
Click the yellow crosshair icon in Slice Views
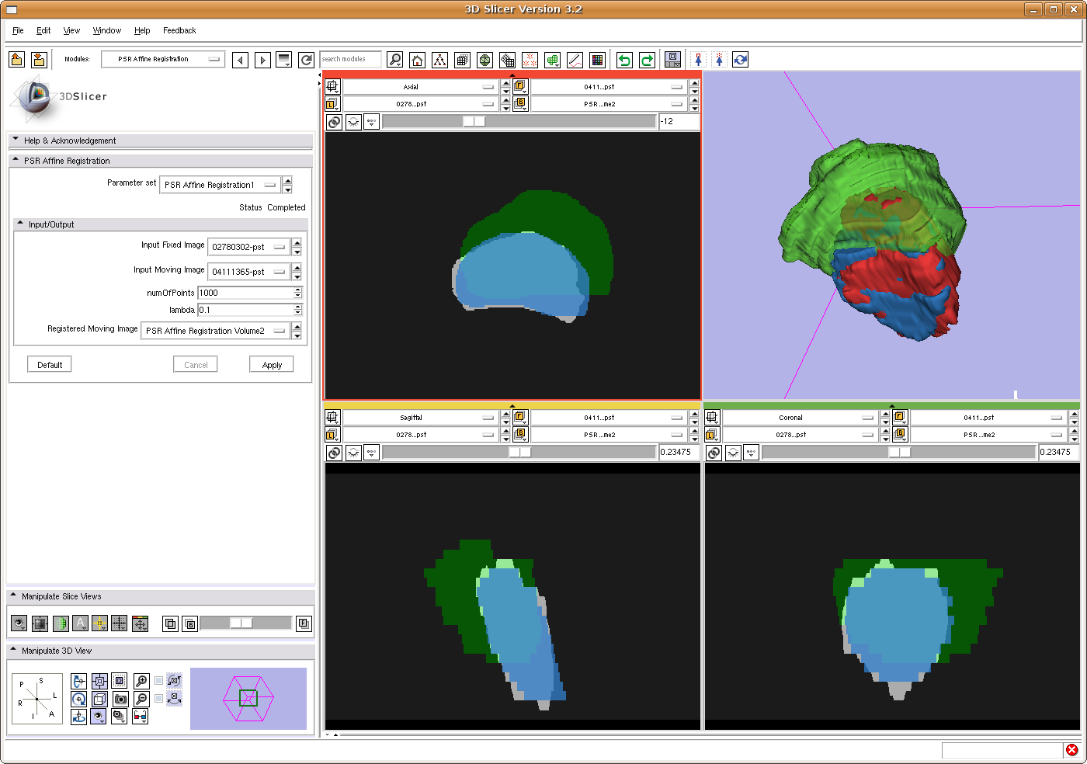99,623
